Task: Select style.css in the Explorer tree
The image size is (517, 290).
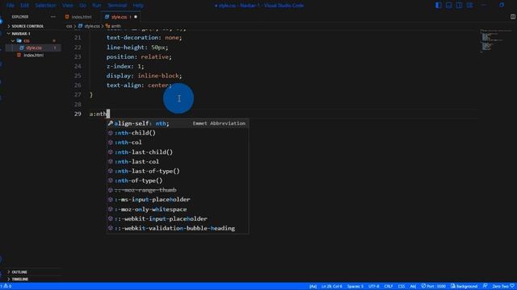Action: (34, 48)
